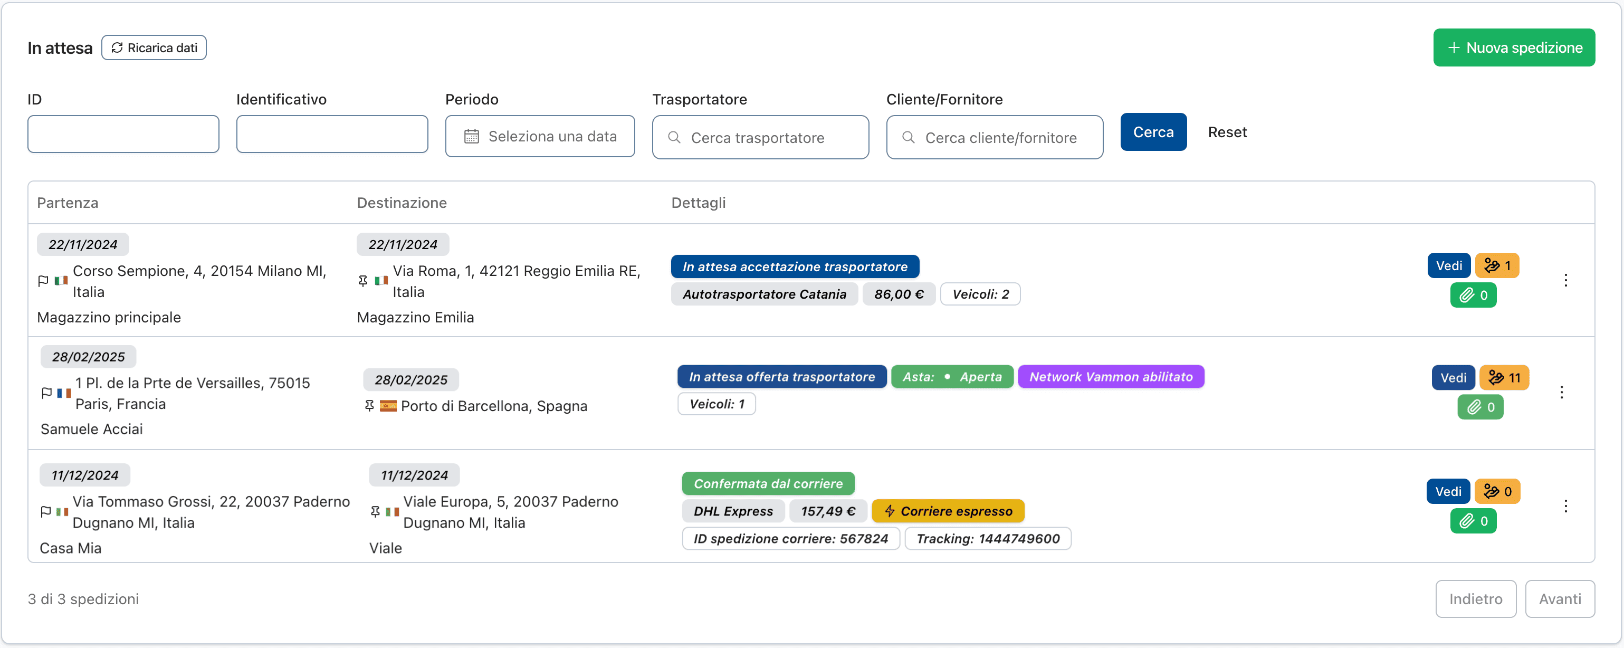1624x648 pixels.
Task: Click the Corriere espresso badge
Action: [948, 511]
